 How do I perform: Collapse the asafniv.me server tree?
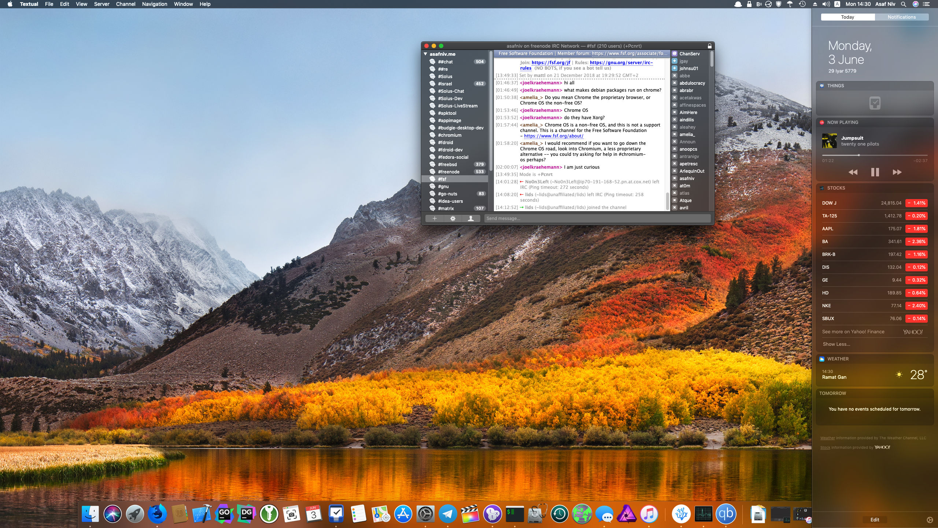tap(426, 54)
